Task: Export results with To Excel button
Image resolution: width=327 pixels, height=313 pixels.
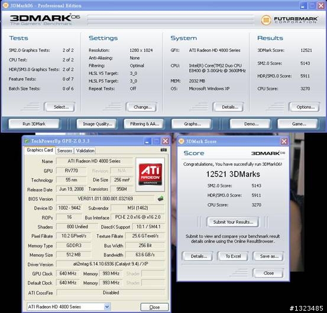Action: tap(233, 256)
